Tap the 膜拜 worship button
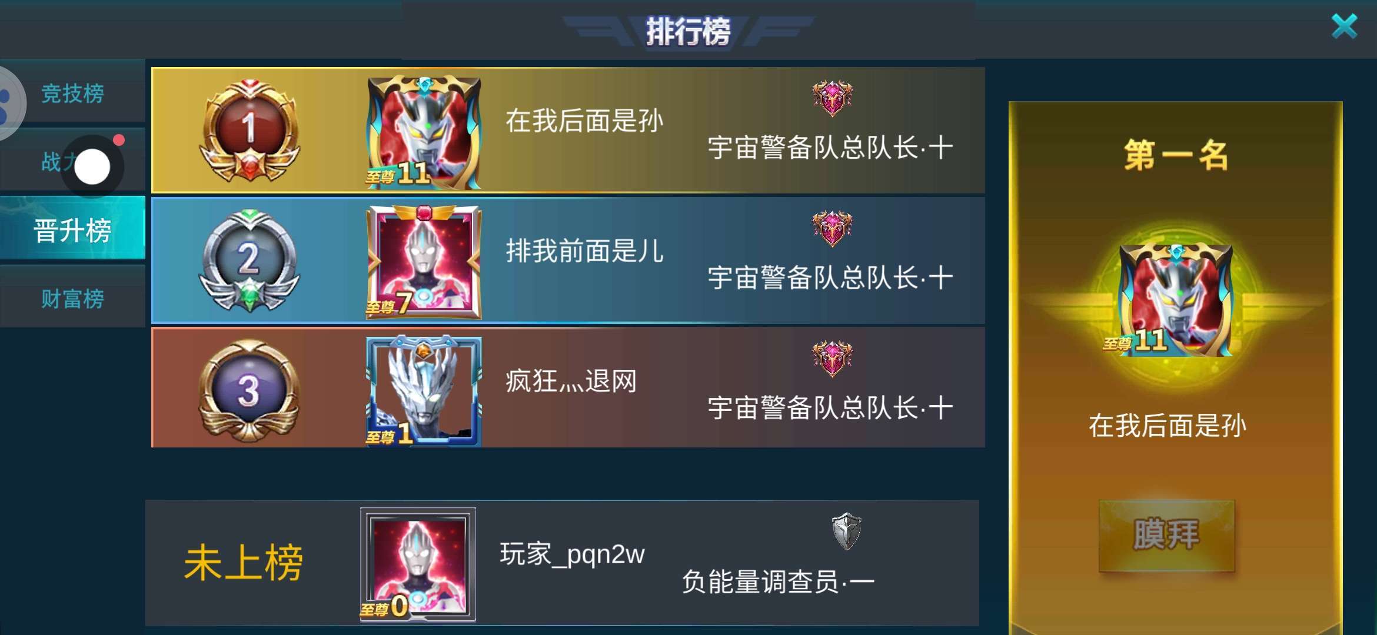Image resolution: width=1377 pixels, height=635 pixels. point(1166,536)
